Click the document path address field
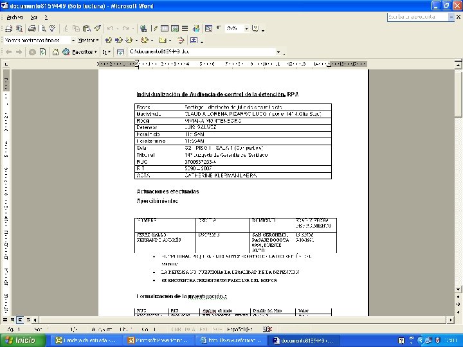 tap(202, 52)
